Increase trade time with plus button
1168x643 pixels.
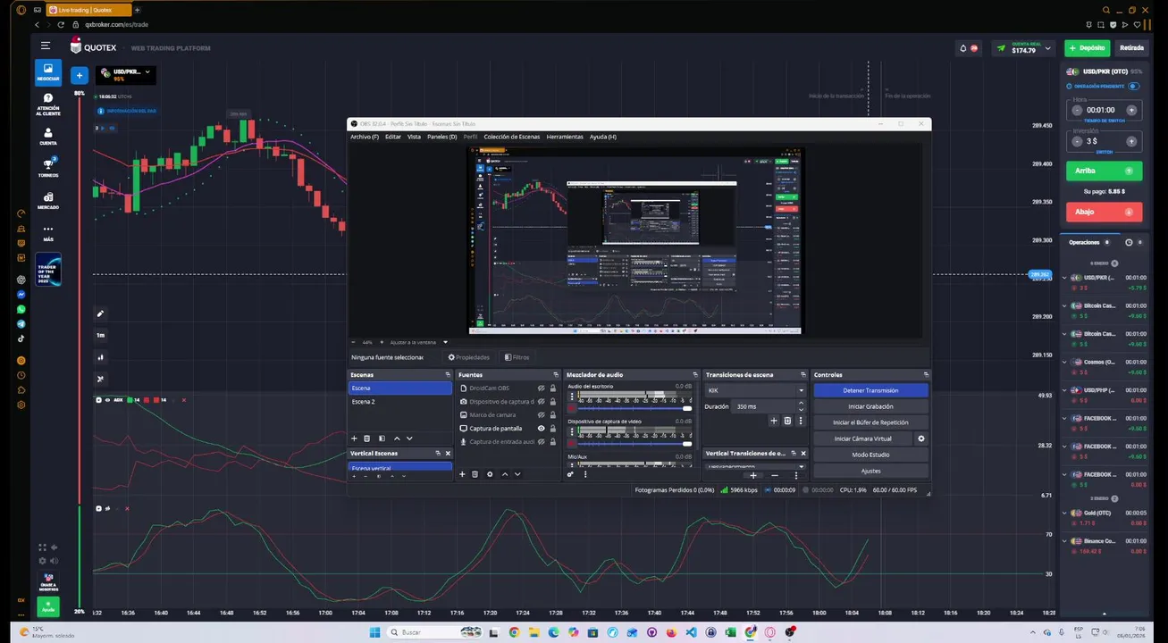click(1131, 110)
